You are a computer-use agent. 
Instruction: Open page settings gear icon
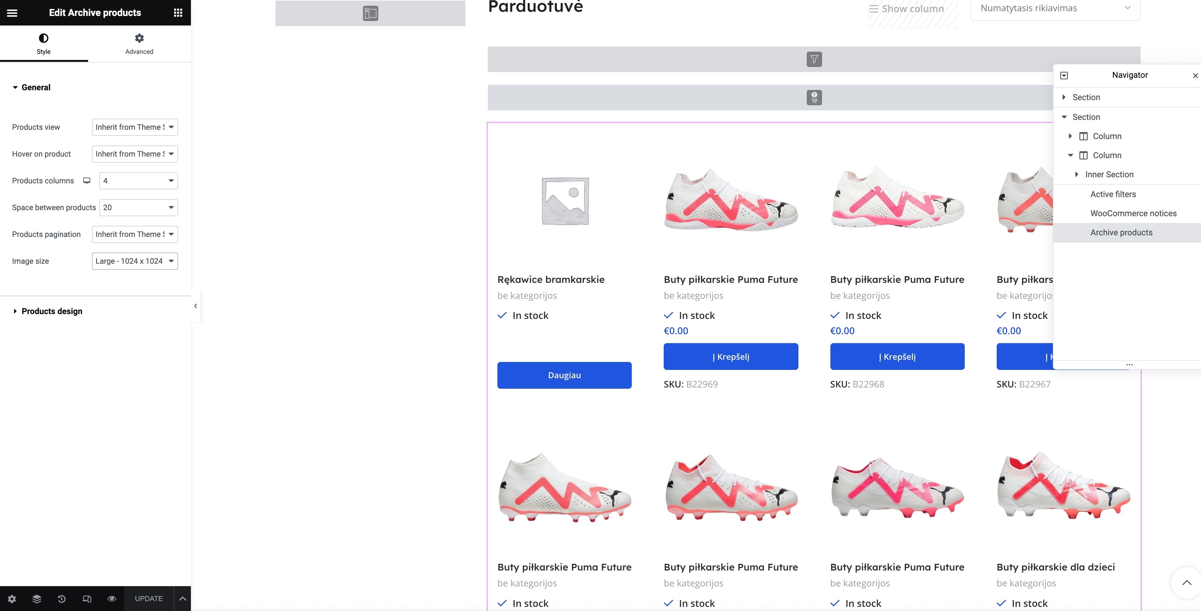(x=12, y=599)
